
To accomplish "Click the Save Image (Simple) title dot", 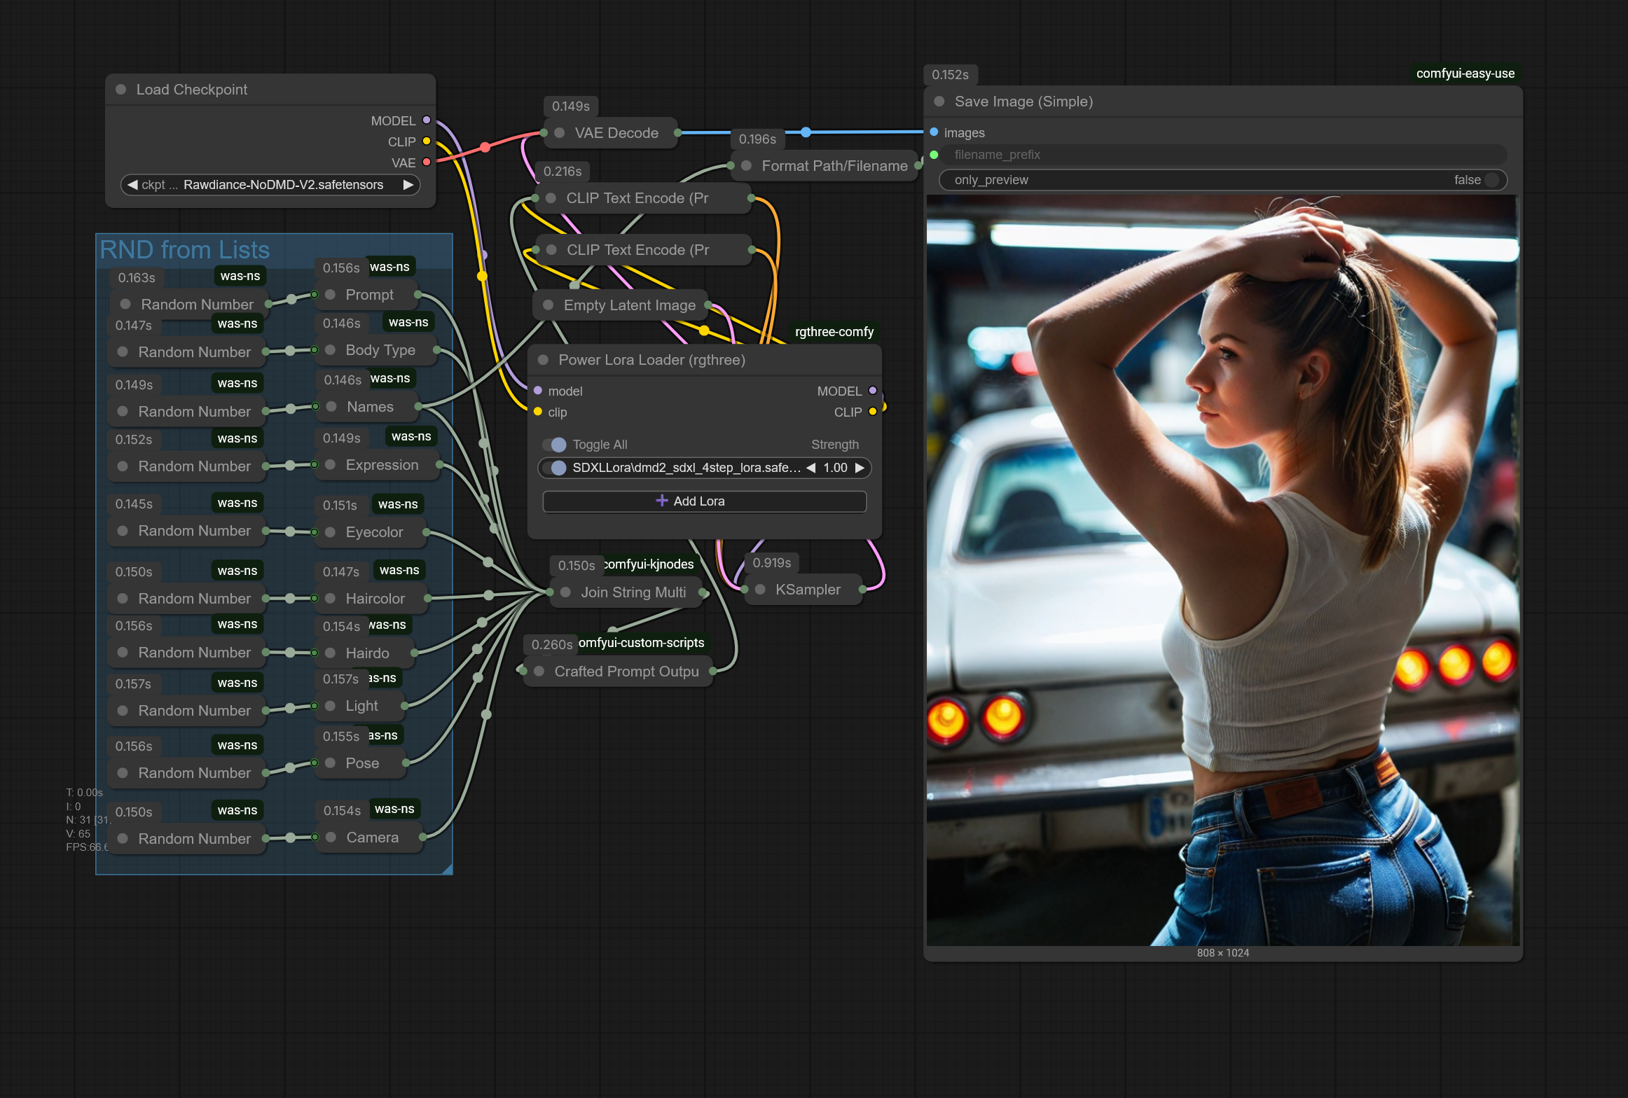I will click(x=939, y=102).
